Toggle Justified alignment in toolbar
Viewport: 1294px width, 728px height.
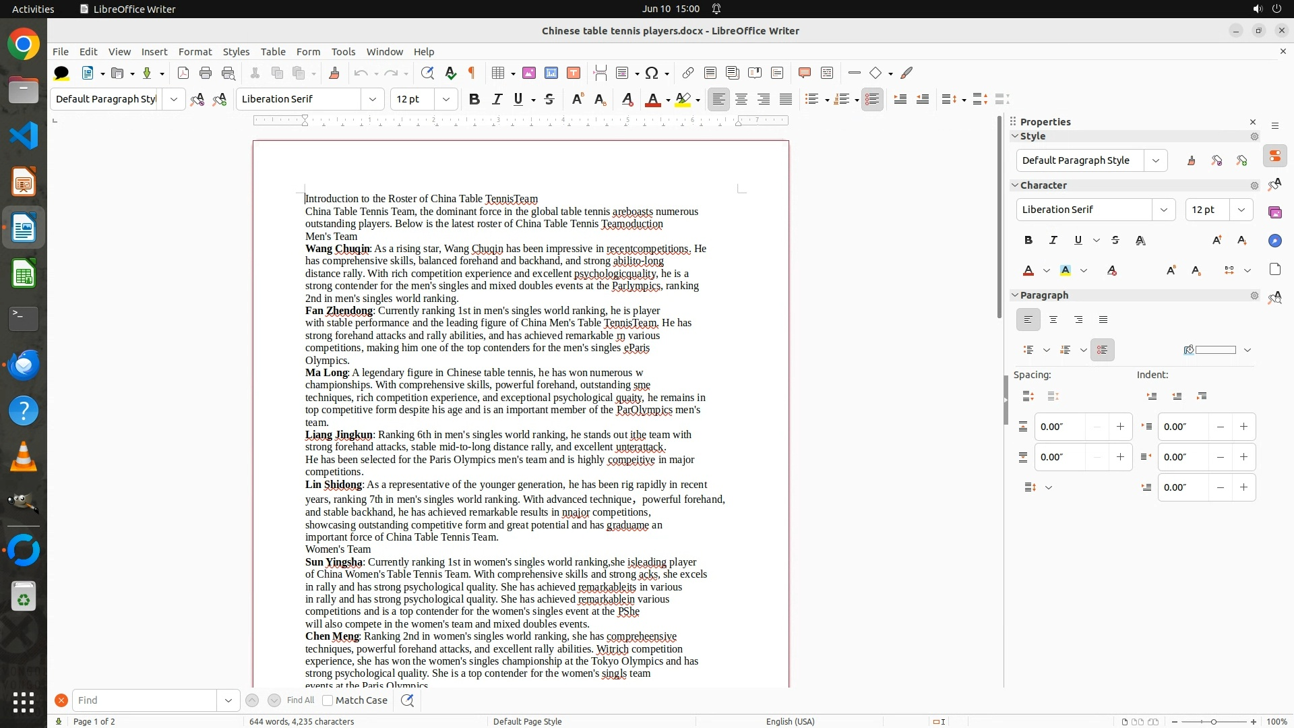[x=786, y=99]
